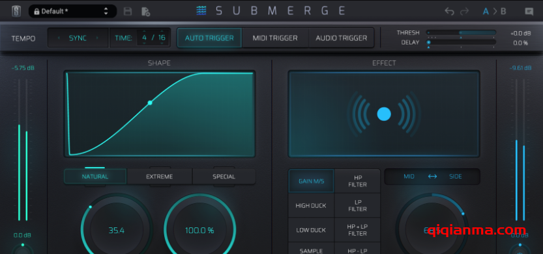Click the right arrow beside SYNC
This screenshot has width=543, height=254.
tap(97, 38)
